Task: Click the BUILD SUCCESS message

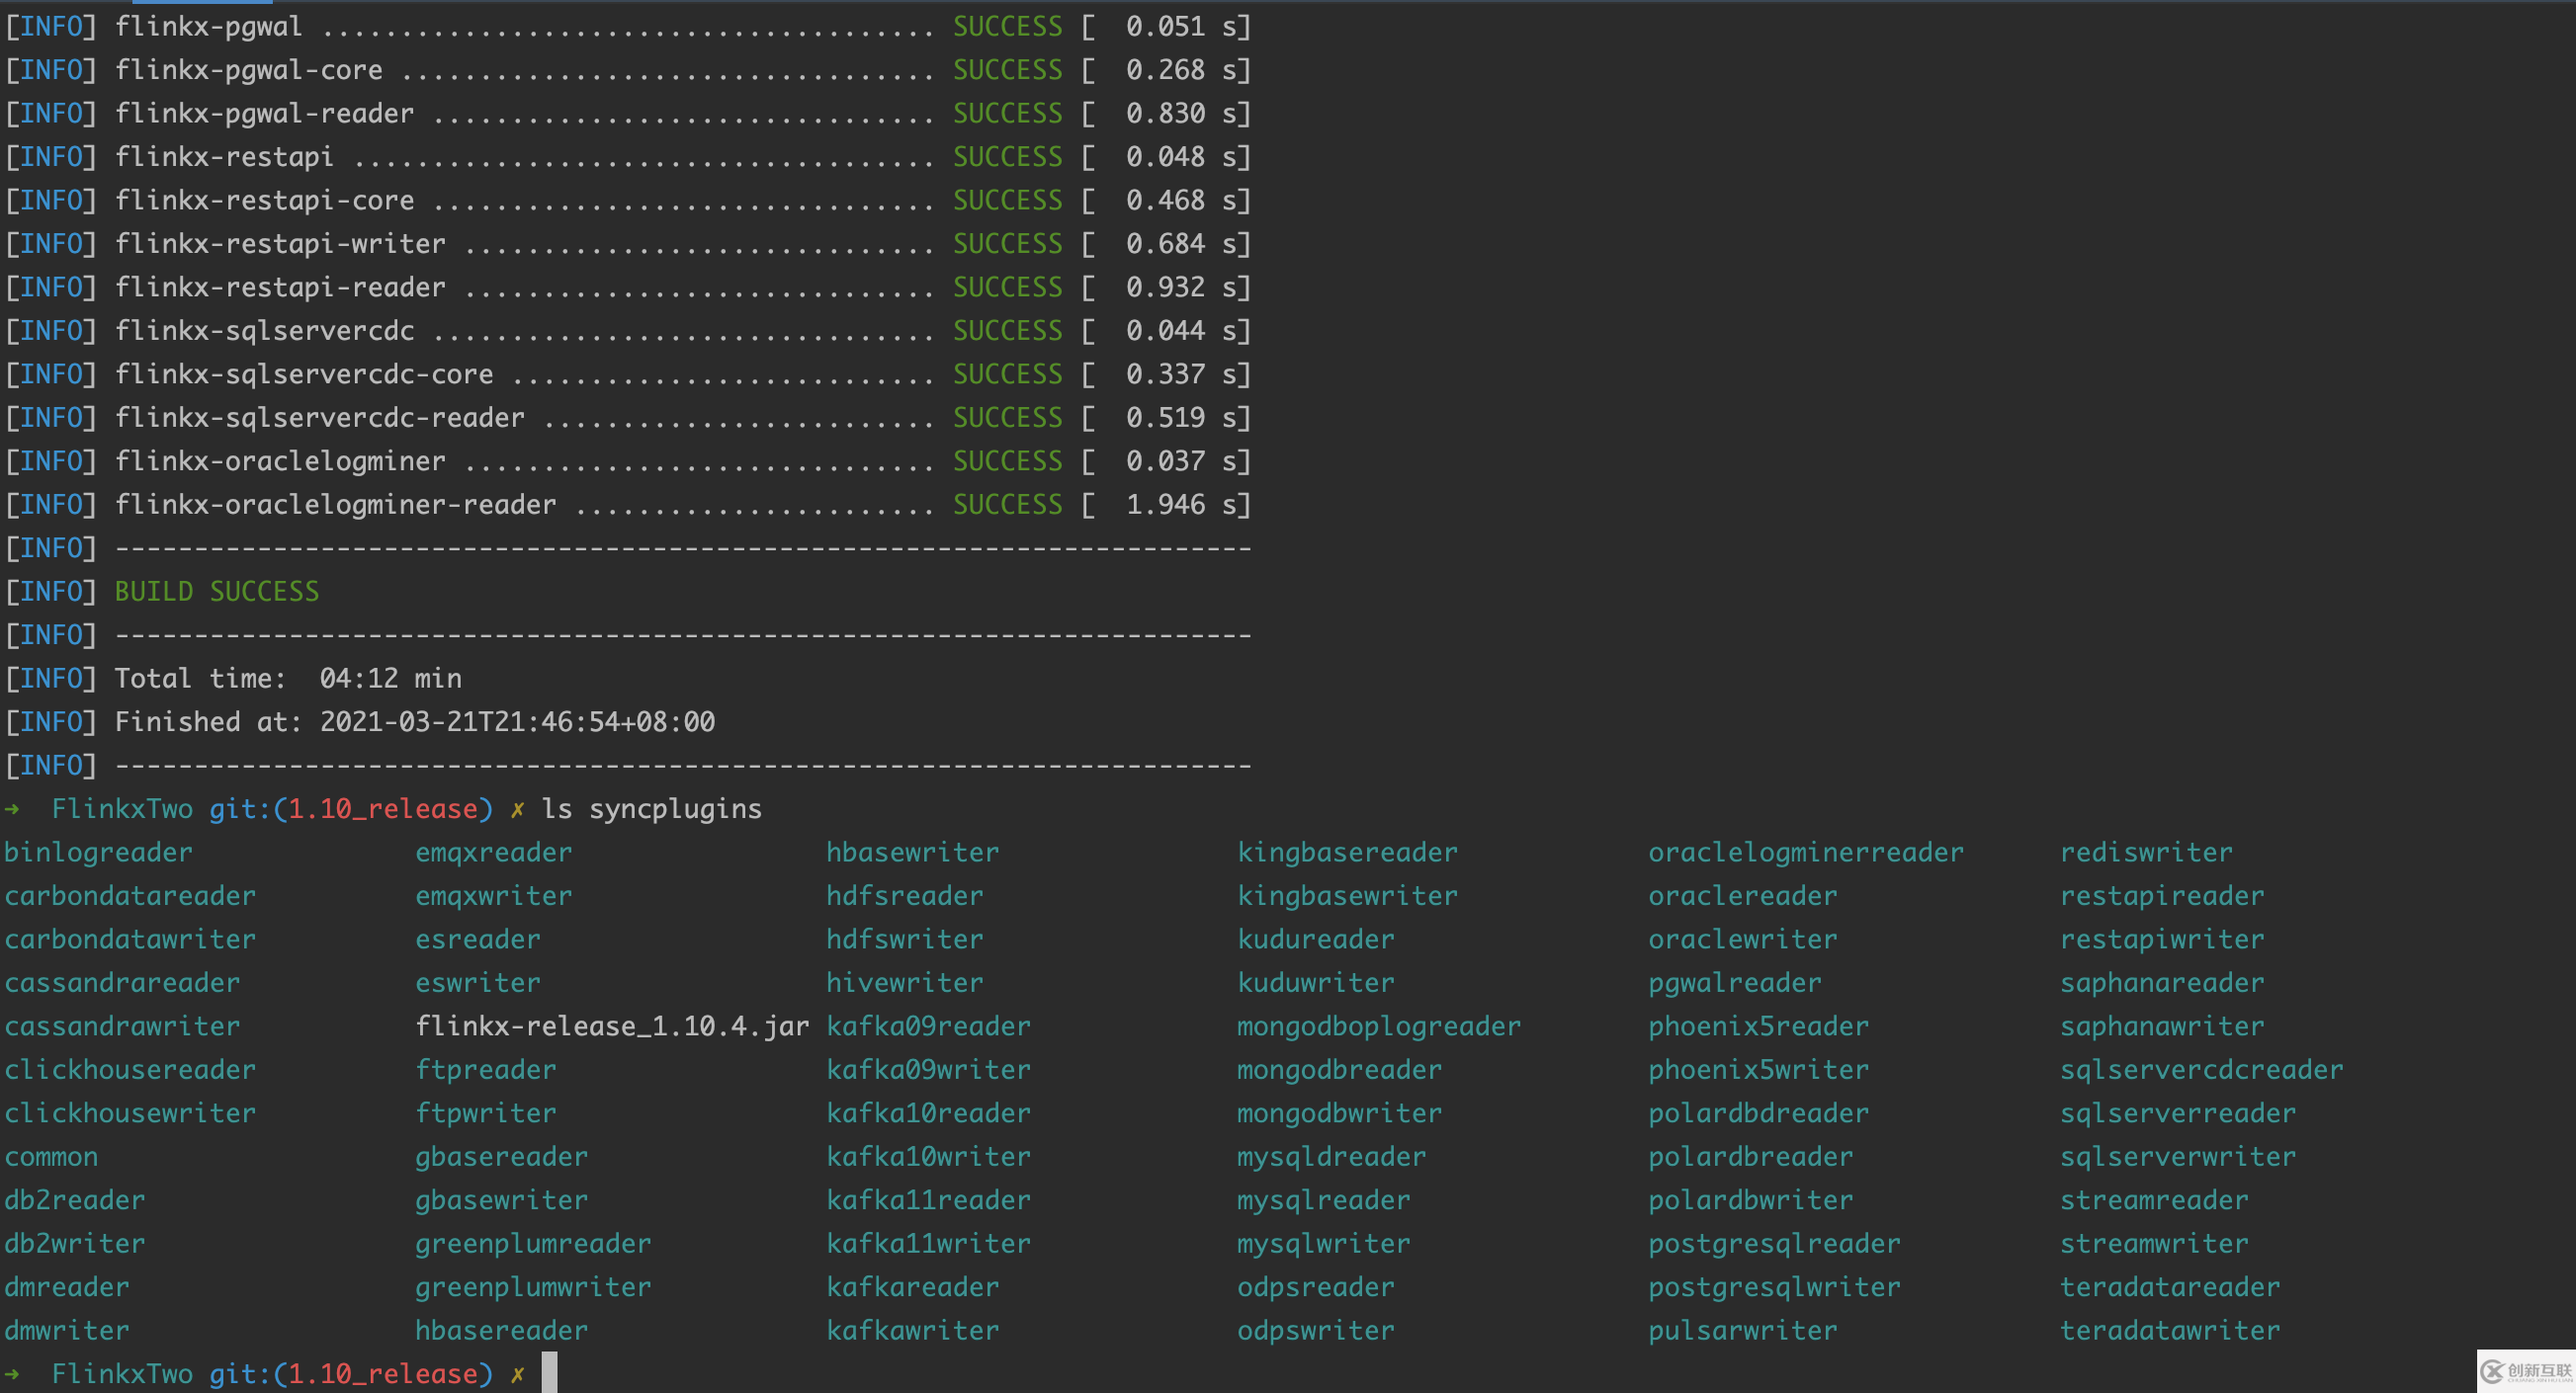Action: tap(217, 592)
